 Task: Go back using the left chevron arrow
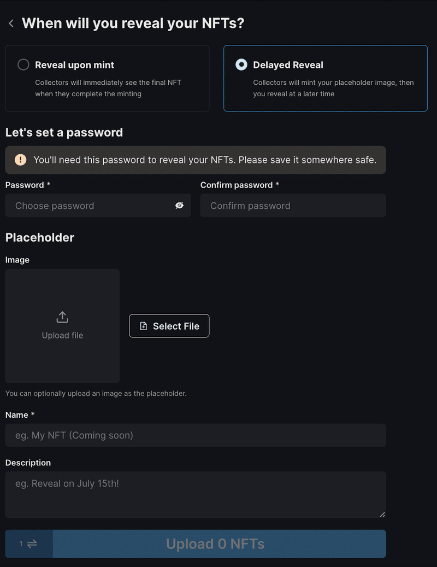[11, 24]
